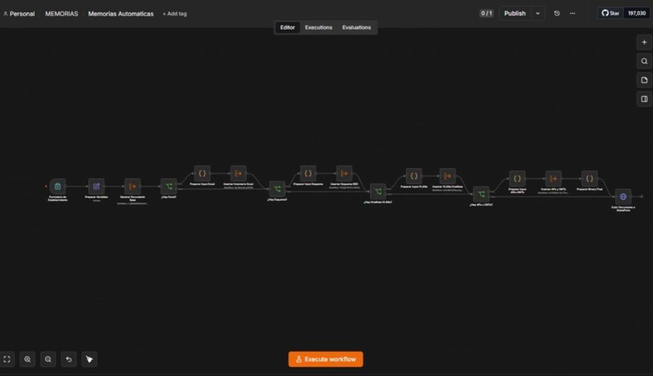653x376 pixels.
Task: Open the MEMORIAS folder breadcrumb
Action: click(62, 14)
